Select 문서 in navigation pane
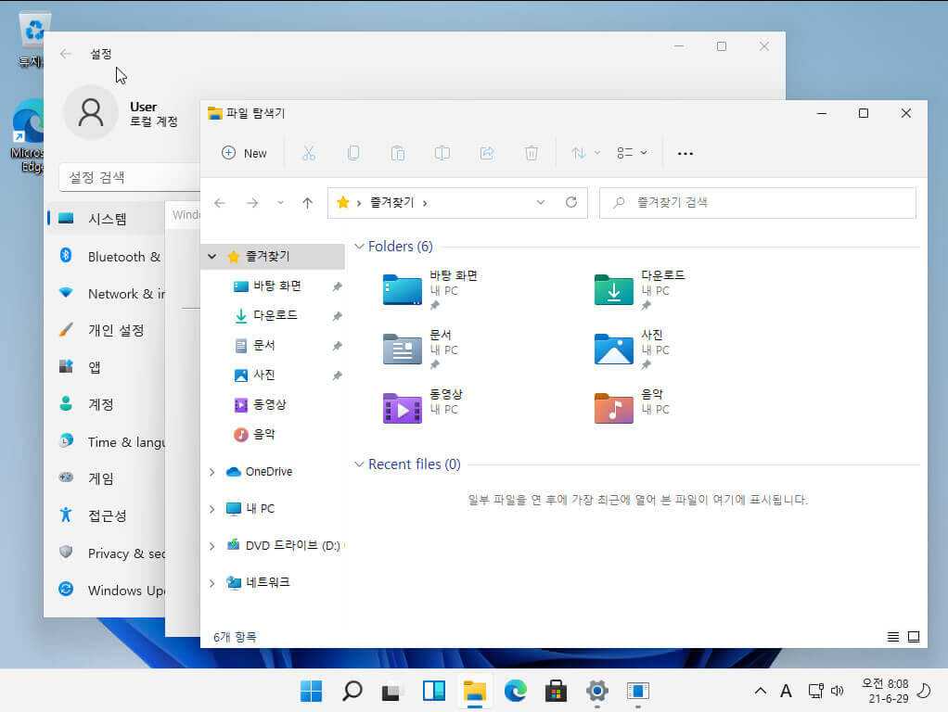The image size is (948, 712). 263,345
